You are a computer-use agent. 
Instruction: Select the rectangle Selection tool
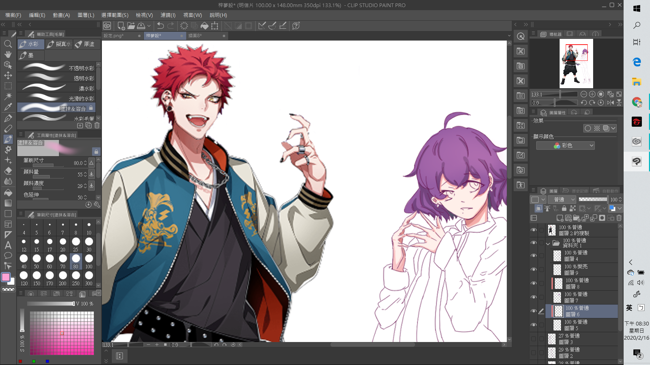(x=8, y=86)
